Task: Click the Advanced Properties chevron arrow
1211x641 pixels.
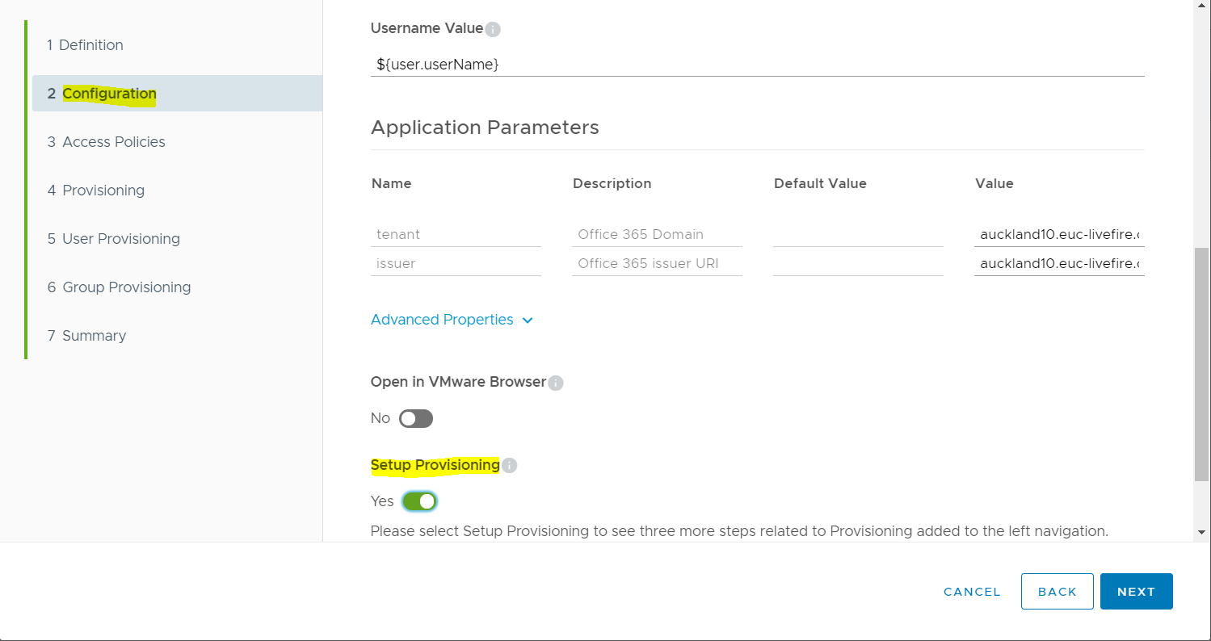Action: [528, 320]
